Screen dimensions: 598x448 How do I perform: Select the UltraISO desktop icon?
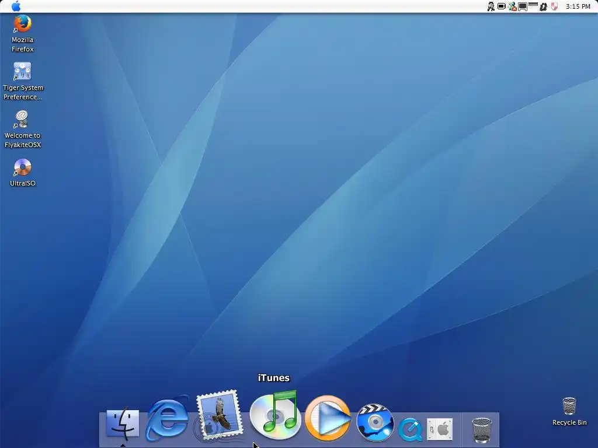(22, 167)
